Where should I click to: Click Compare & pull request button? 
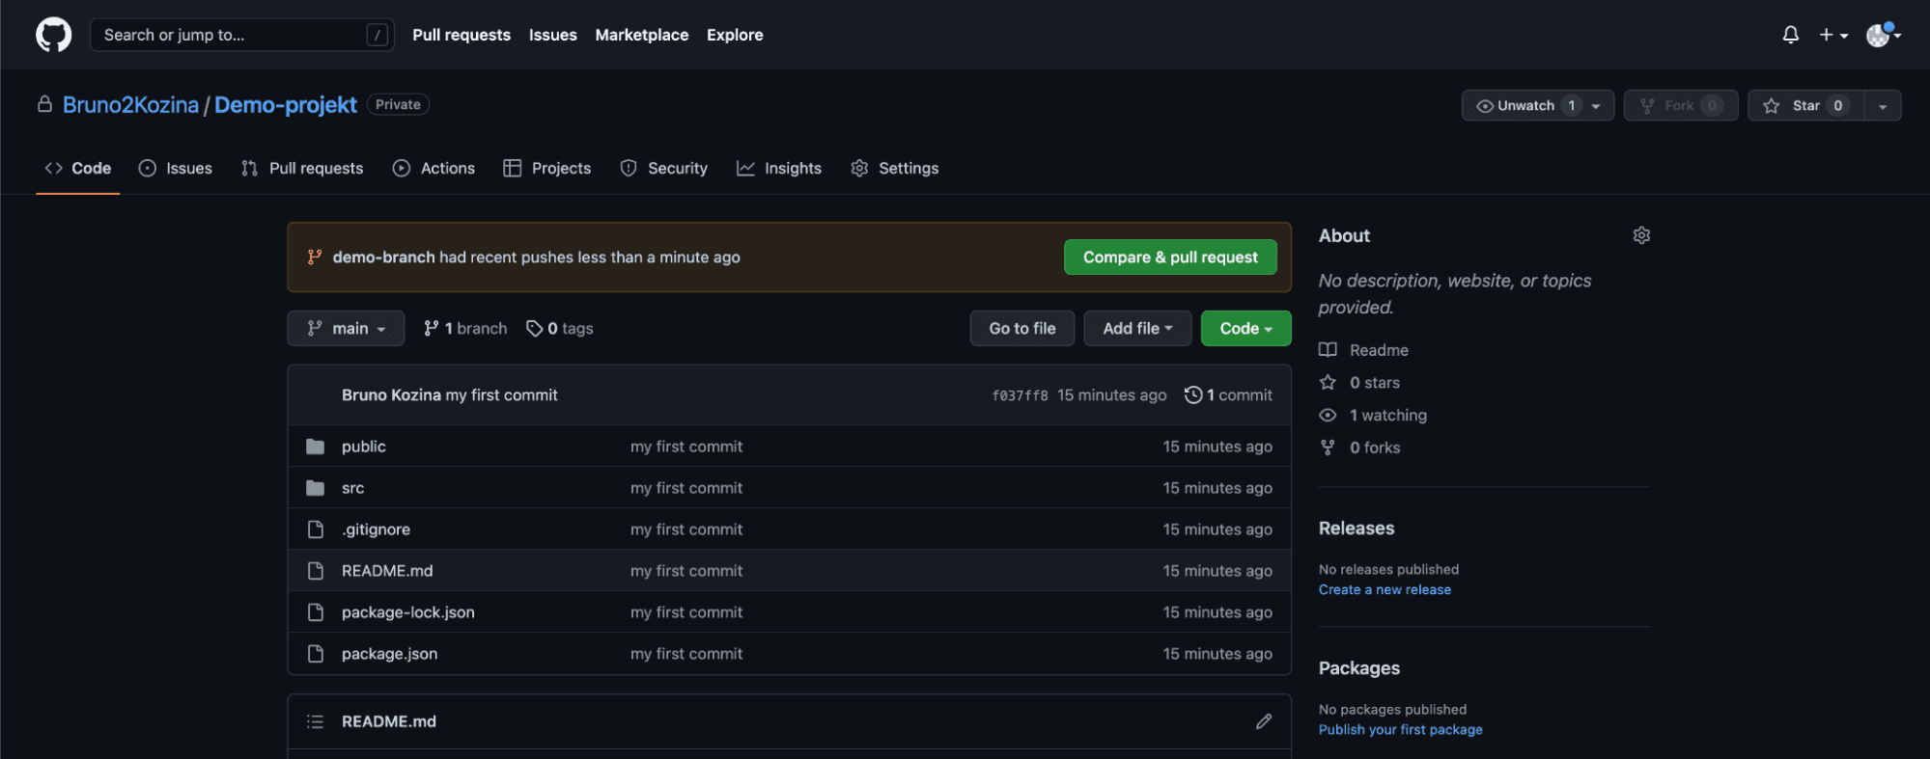click(x=1169, y=258)
